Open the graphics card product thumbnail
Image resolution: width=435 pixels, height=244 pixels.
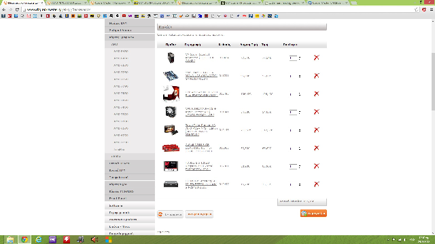point(171,130)
